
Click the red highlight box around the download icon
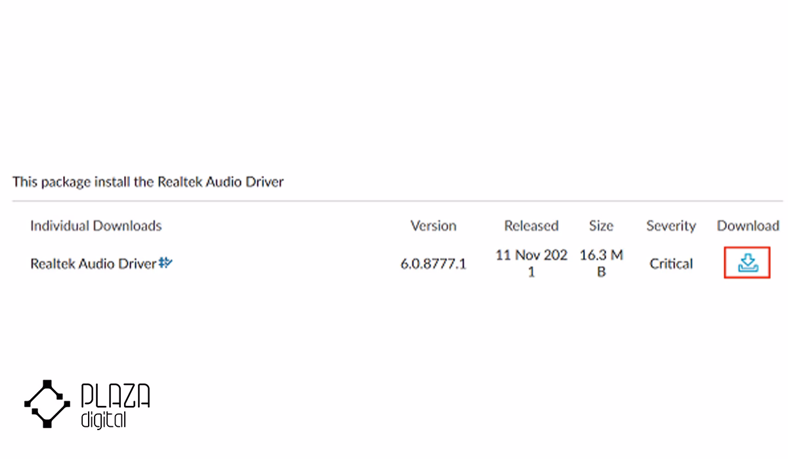coord(747,263)
